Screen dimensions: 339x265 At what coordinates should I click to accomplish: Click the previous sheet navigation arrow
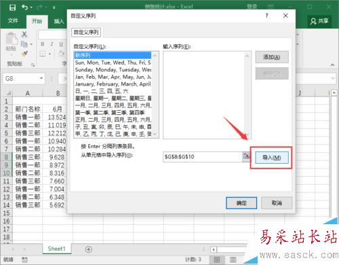tap(13, 249)
